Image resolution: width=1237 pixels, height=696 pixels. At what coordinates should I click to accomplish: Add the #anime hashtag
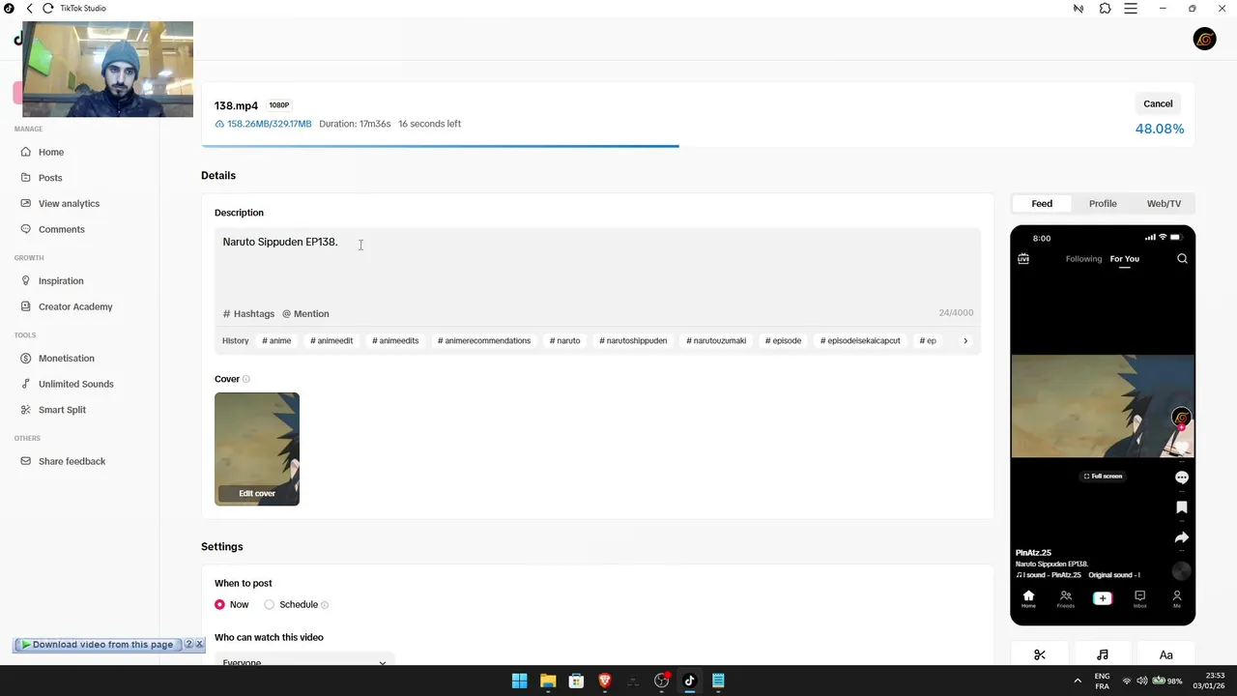coord(276,340)
